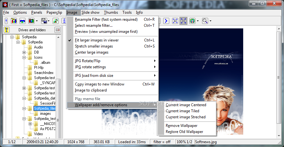
Task: Open the Options menu
Action: click(20, 12)
